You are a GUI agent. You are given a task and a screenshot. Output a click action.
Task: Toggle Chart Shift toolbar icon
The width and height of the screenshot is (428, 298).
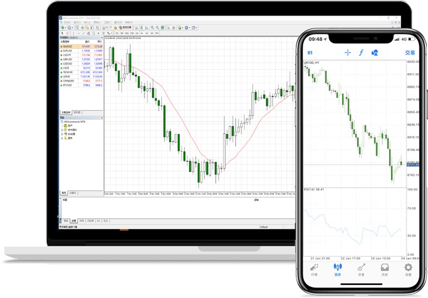(174, 28)
